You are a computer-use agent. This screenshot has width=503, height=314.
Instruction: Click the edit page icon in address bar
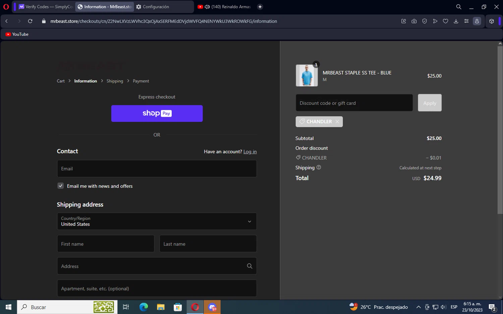tap(404, 21)
